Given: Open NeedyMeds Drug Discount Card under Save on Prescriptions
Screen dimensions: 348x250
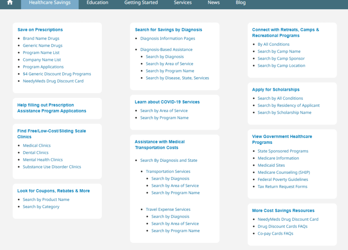Looking at the screenshot, I should coord(53,81).
